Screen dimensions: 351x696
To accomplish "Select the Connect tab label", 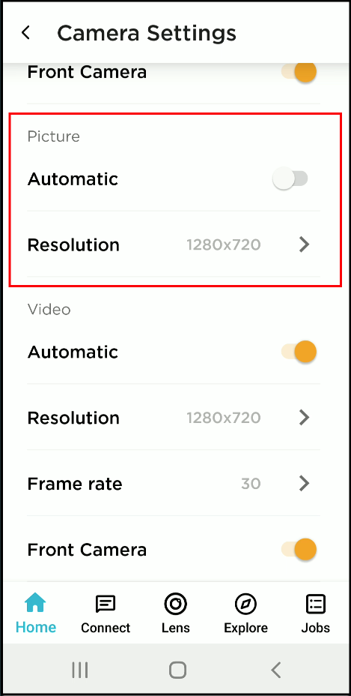I will pyautogui.click(x=106, y=628).
